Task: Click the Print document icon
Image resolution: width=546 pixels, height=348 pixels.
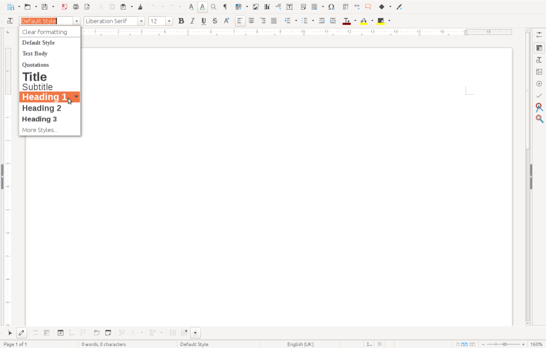Action: pos(76,7)
